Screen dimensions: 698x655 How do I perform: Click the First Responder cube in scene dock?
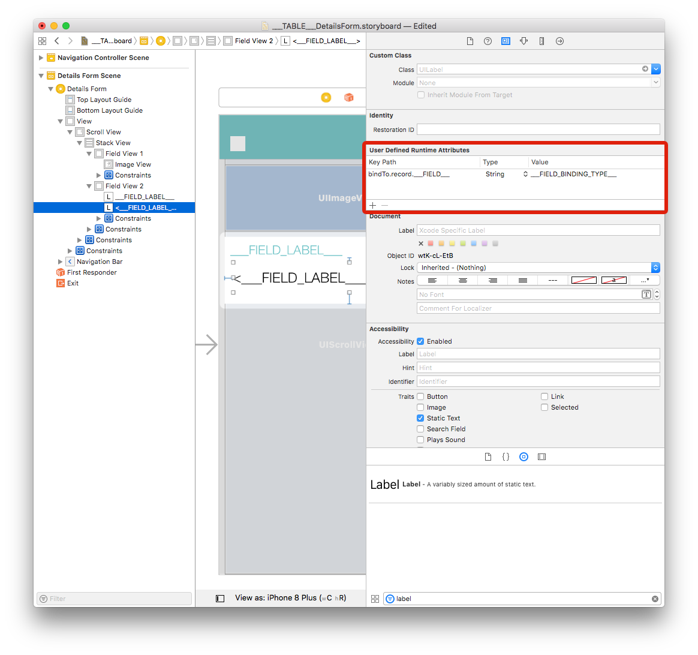tap(348, 98)
